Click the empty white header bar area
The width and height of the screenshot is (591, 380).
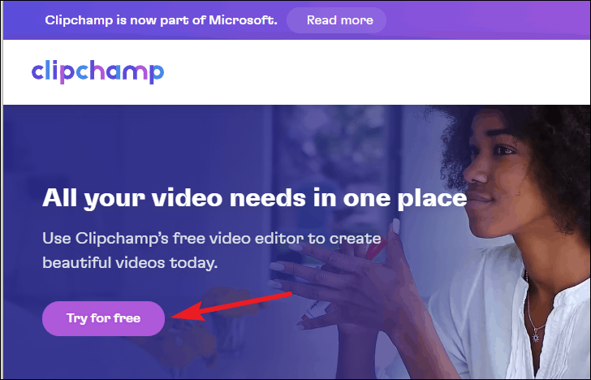point(377,72)
